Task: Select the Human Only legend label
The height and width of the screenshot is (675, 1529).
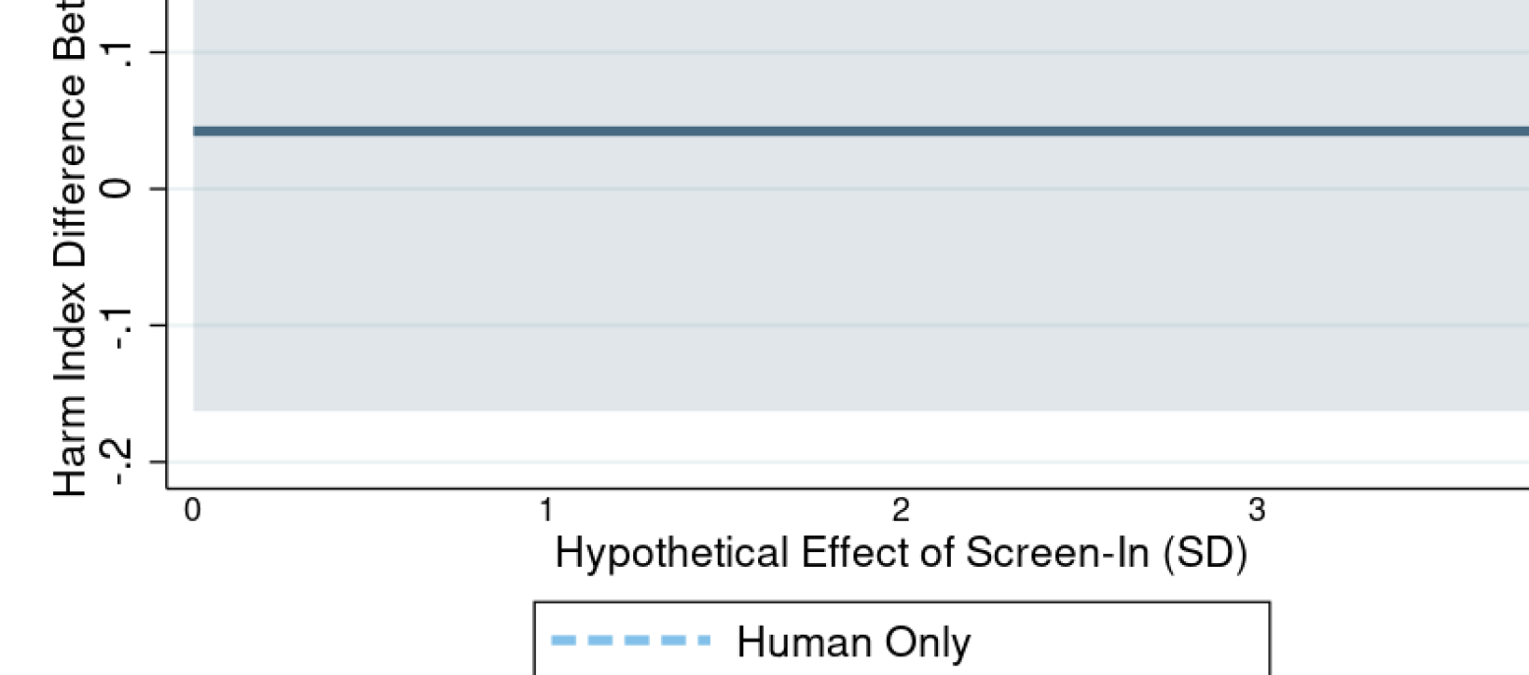Action: coord(853,643)
